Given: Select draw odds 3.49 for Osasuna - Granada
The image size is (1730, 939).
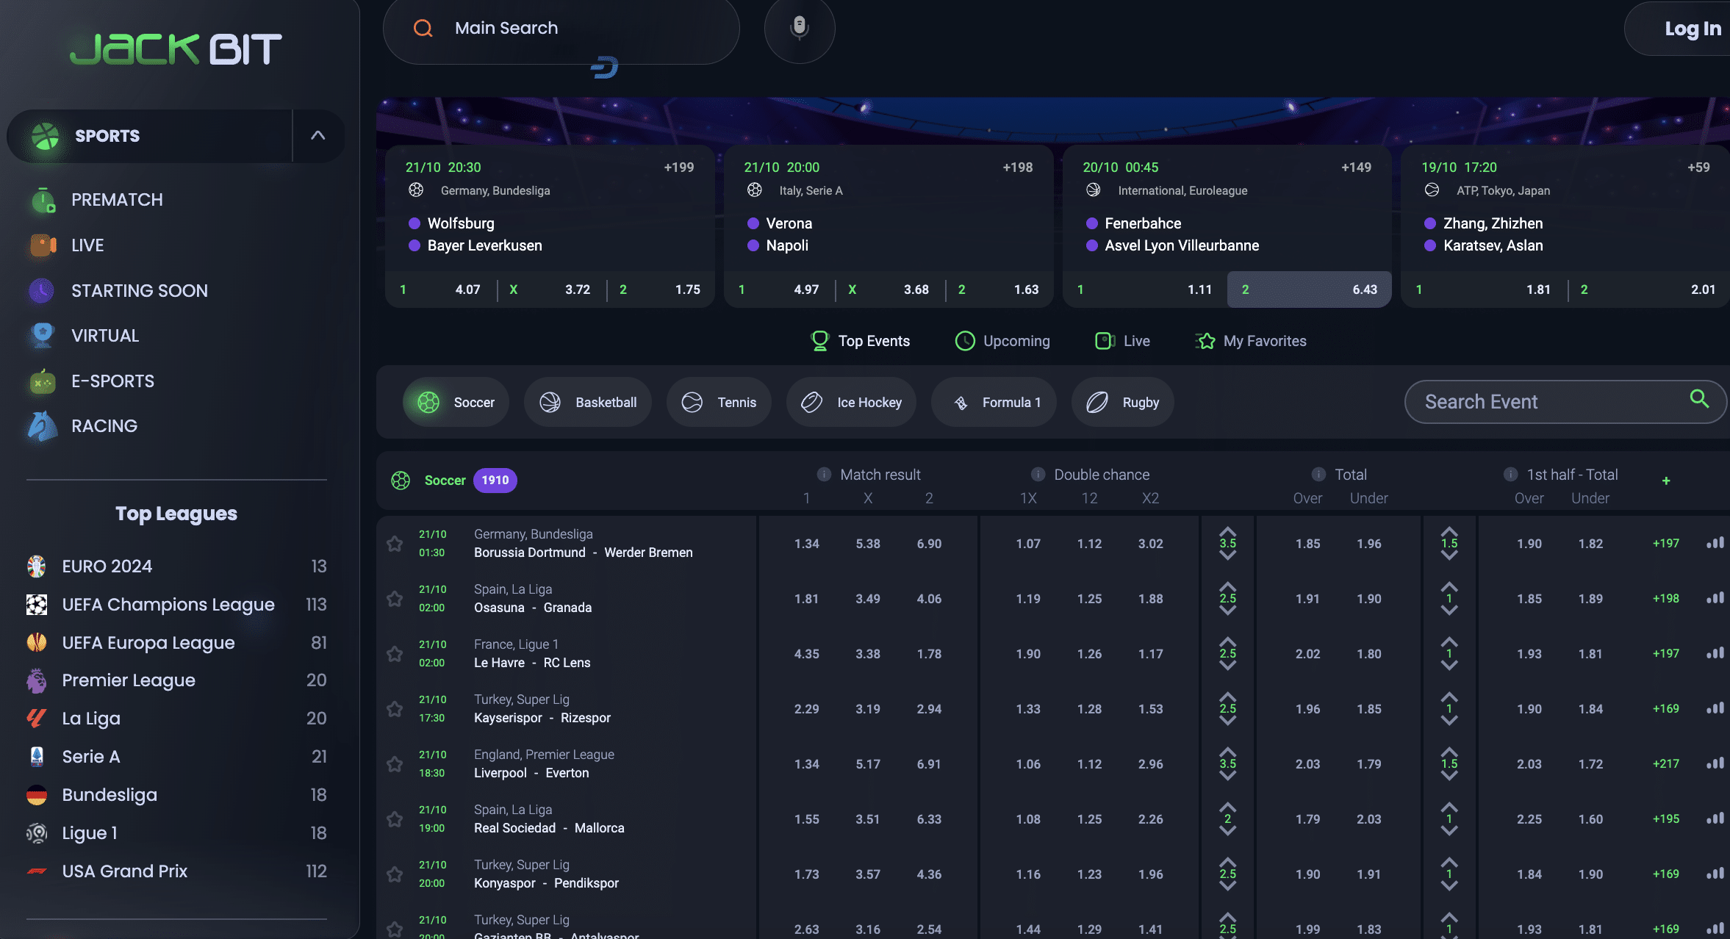Looking at the screenshot, I should coord(867,599).
